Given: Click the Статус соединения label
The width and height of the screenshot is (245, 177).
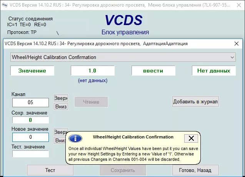Looking at the screenshot, I should pos(30,19).
